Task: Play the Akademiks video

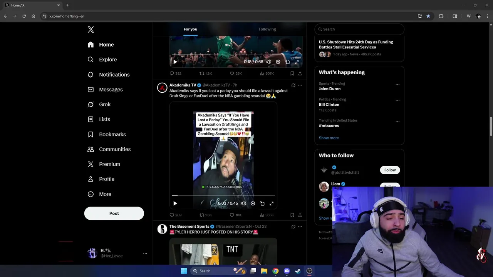Action: click(x=175, y=204)
